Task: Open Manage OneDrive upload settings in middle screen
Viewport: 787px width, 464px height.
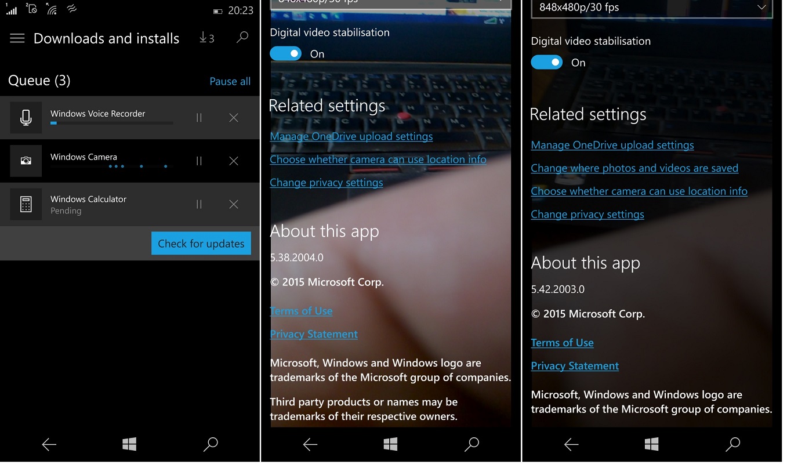Action: [351, 136]
